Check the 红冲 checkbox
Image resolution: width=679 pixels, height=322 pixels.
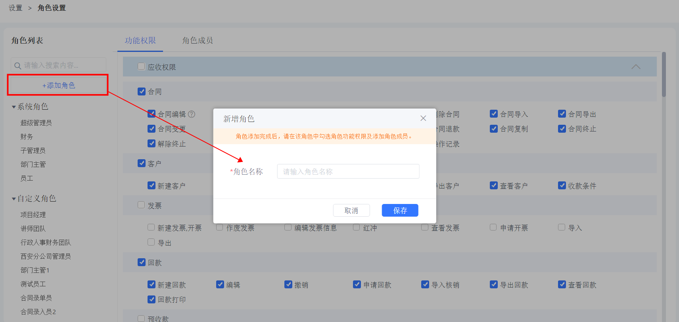click(357, 227)
